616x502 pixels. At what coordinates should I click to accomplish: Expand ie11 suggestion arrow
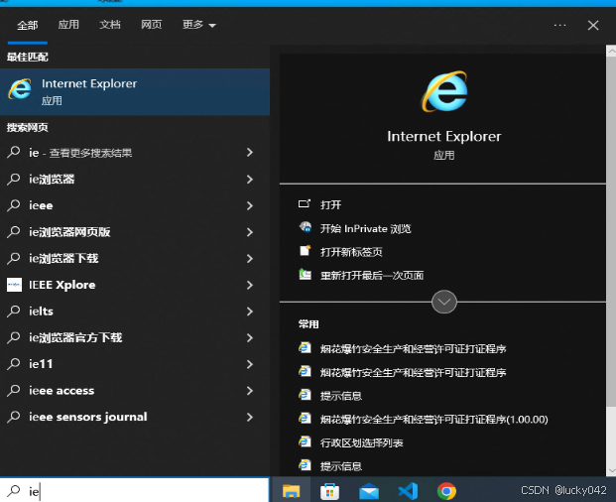[250, 364]
